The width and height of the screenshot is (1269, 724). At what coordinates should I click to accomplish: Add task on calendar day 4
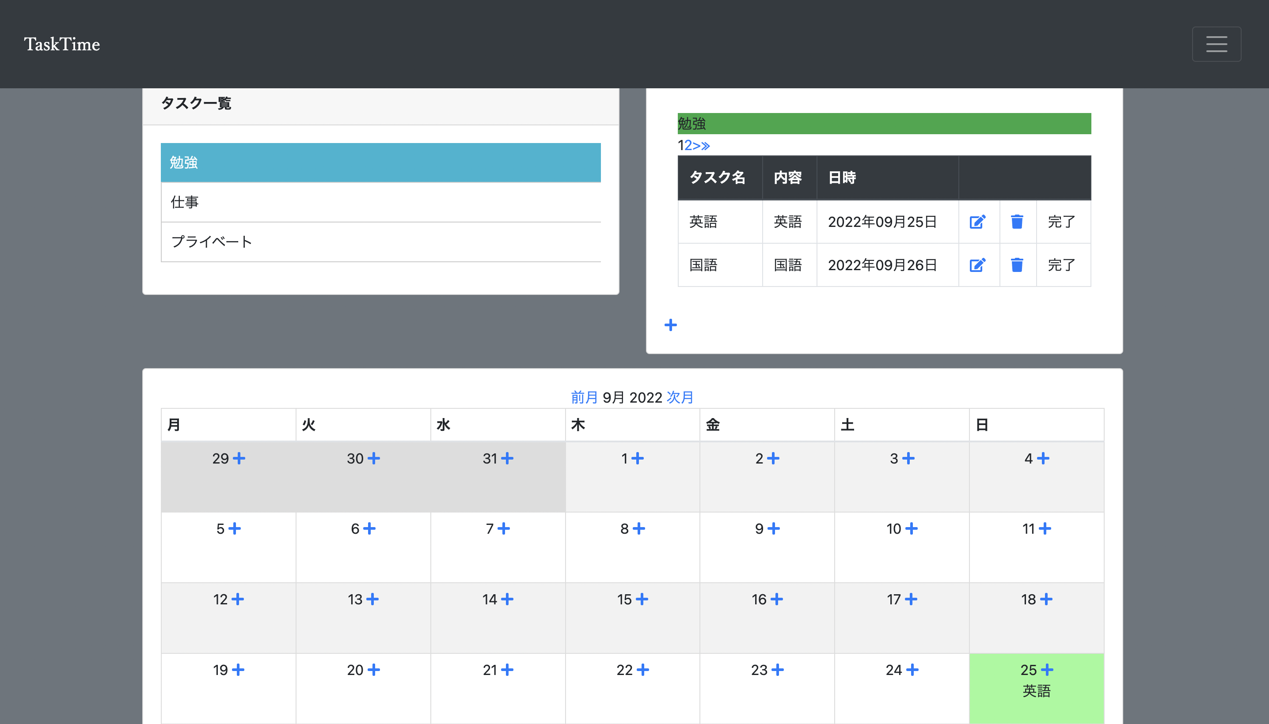coord(1043,458)
